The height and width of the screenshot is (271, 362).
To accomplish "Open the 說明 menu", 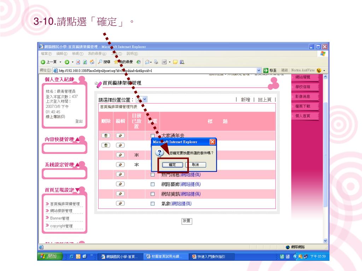I will (x=132, y=54).
